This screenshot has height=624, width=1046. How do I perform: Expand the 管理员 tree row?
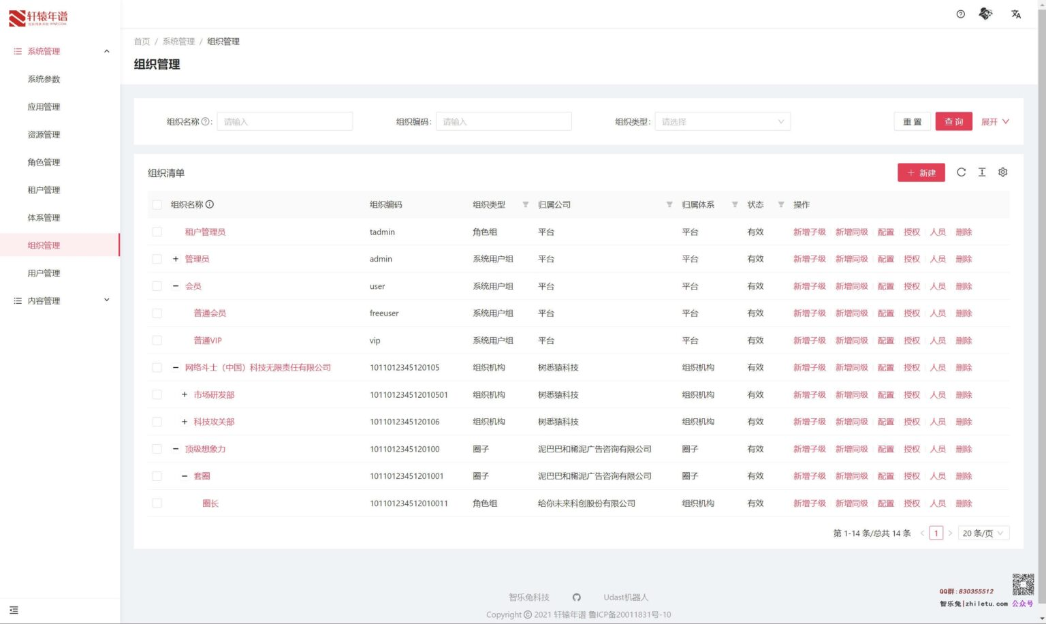coord(176,259)
